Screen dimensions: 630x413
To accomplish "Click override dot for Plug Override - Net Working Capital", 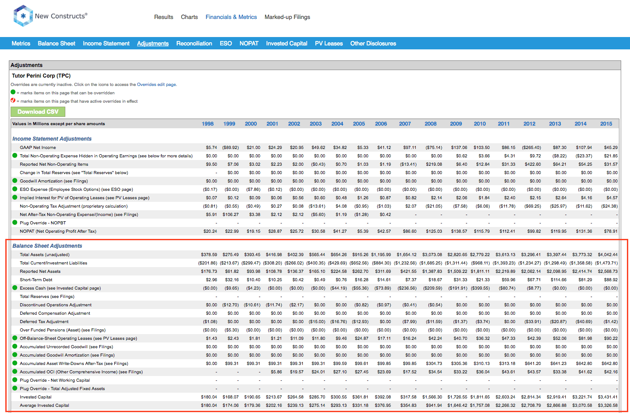I will pyautogui.click(x=15, y=380).
